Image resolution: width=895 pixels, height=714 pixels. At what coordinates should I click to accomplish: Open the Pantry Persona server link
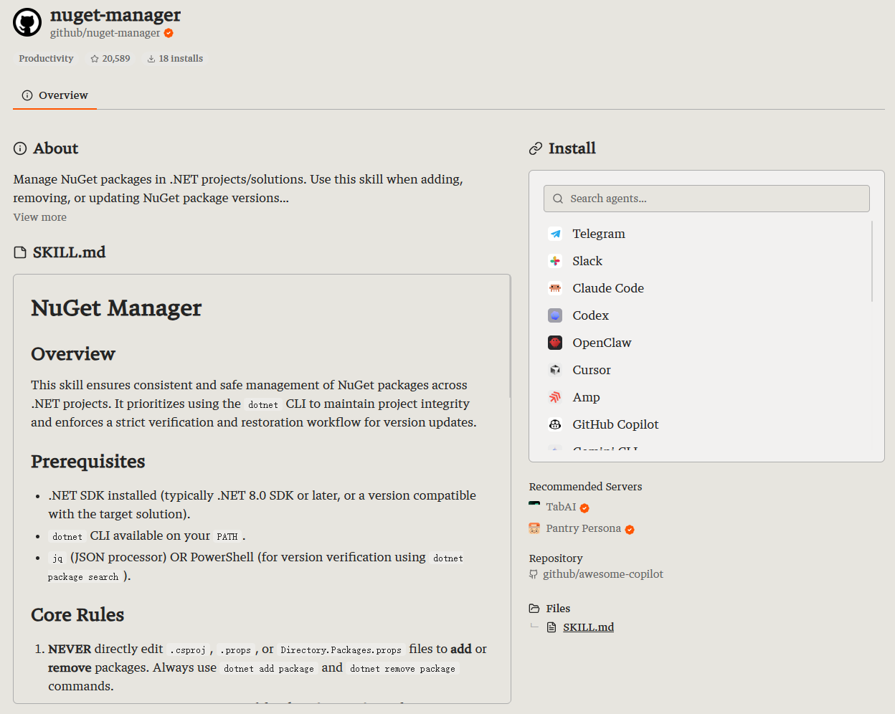[583, 528]
